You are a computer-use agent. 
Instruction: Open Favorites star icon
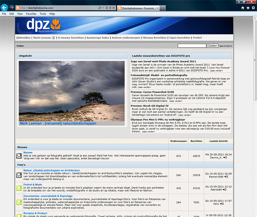coord(248,8)
